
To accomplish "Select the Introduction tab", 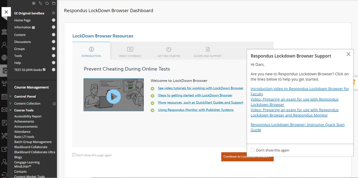I will pyautogui.click(x=91, y=51).
